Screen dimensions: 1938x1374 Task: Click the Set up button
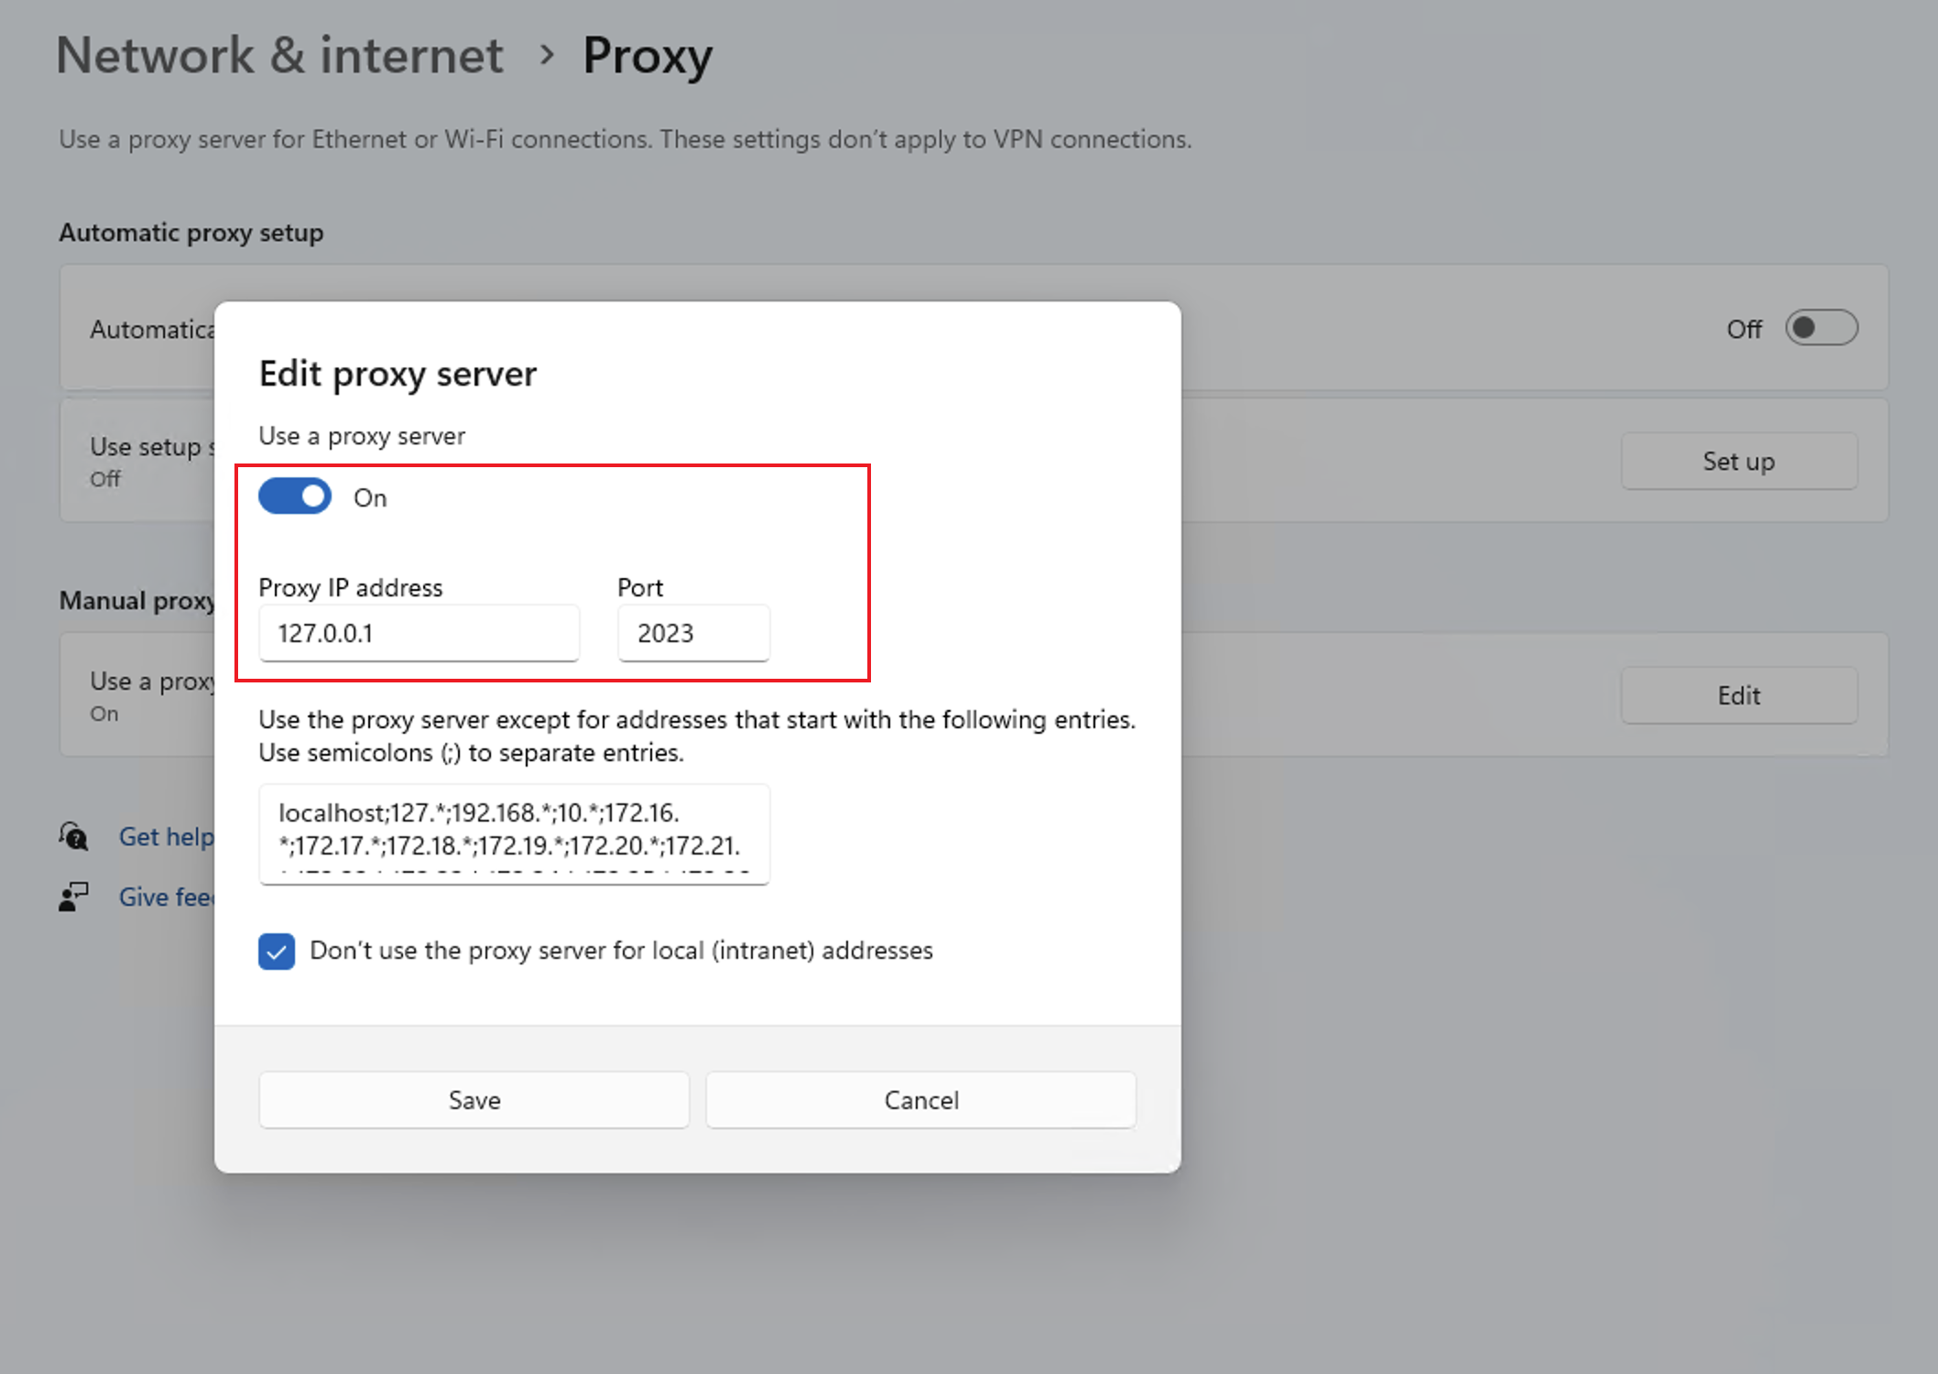coord(1738,461)
